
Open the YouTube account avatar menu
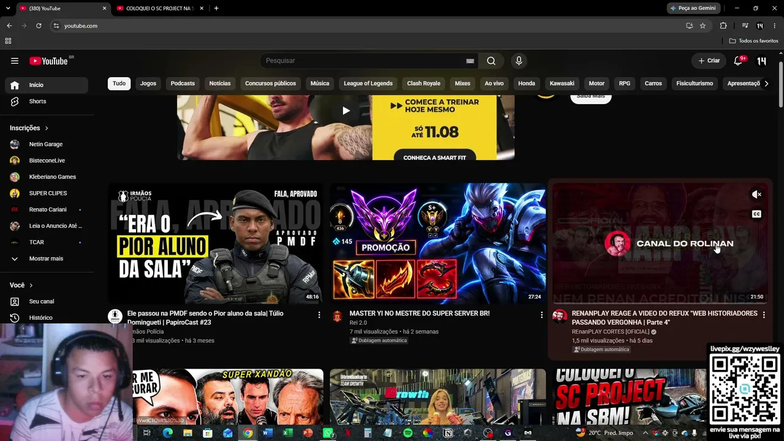(761, 61)
